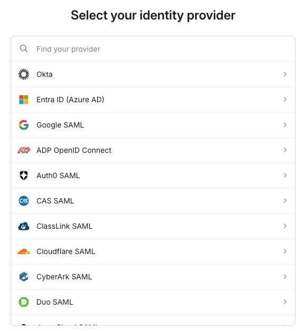Click the CyberArk hexagon logo icon

pyautogui.click(x=24, y=277)
